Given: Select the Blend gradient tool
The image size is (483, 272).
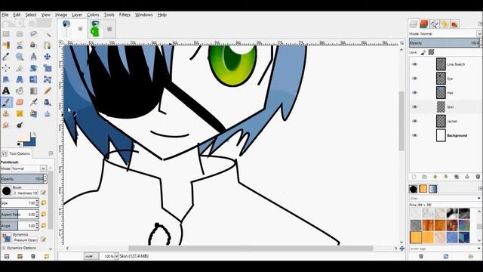Looking at the screenshot, I should [33, 91].
